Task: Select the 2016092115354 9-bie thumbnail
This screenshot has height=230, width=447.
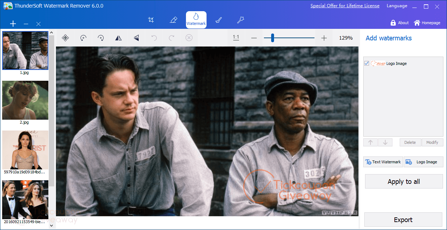Action: [25, 200]
